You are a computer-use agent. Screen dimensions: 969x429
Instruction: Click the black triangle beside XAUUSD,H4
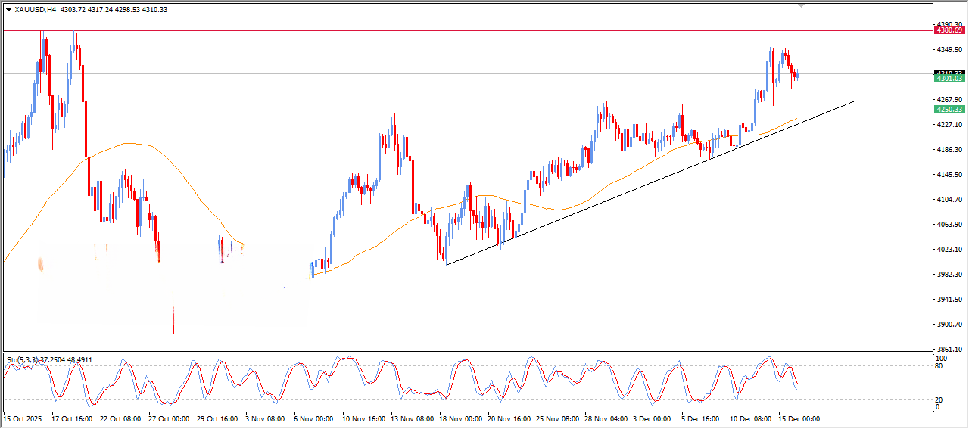point(8,10)
